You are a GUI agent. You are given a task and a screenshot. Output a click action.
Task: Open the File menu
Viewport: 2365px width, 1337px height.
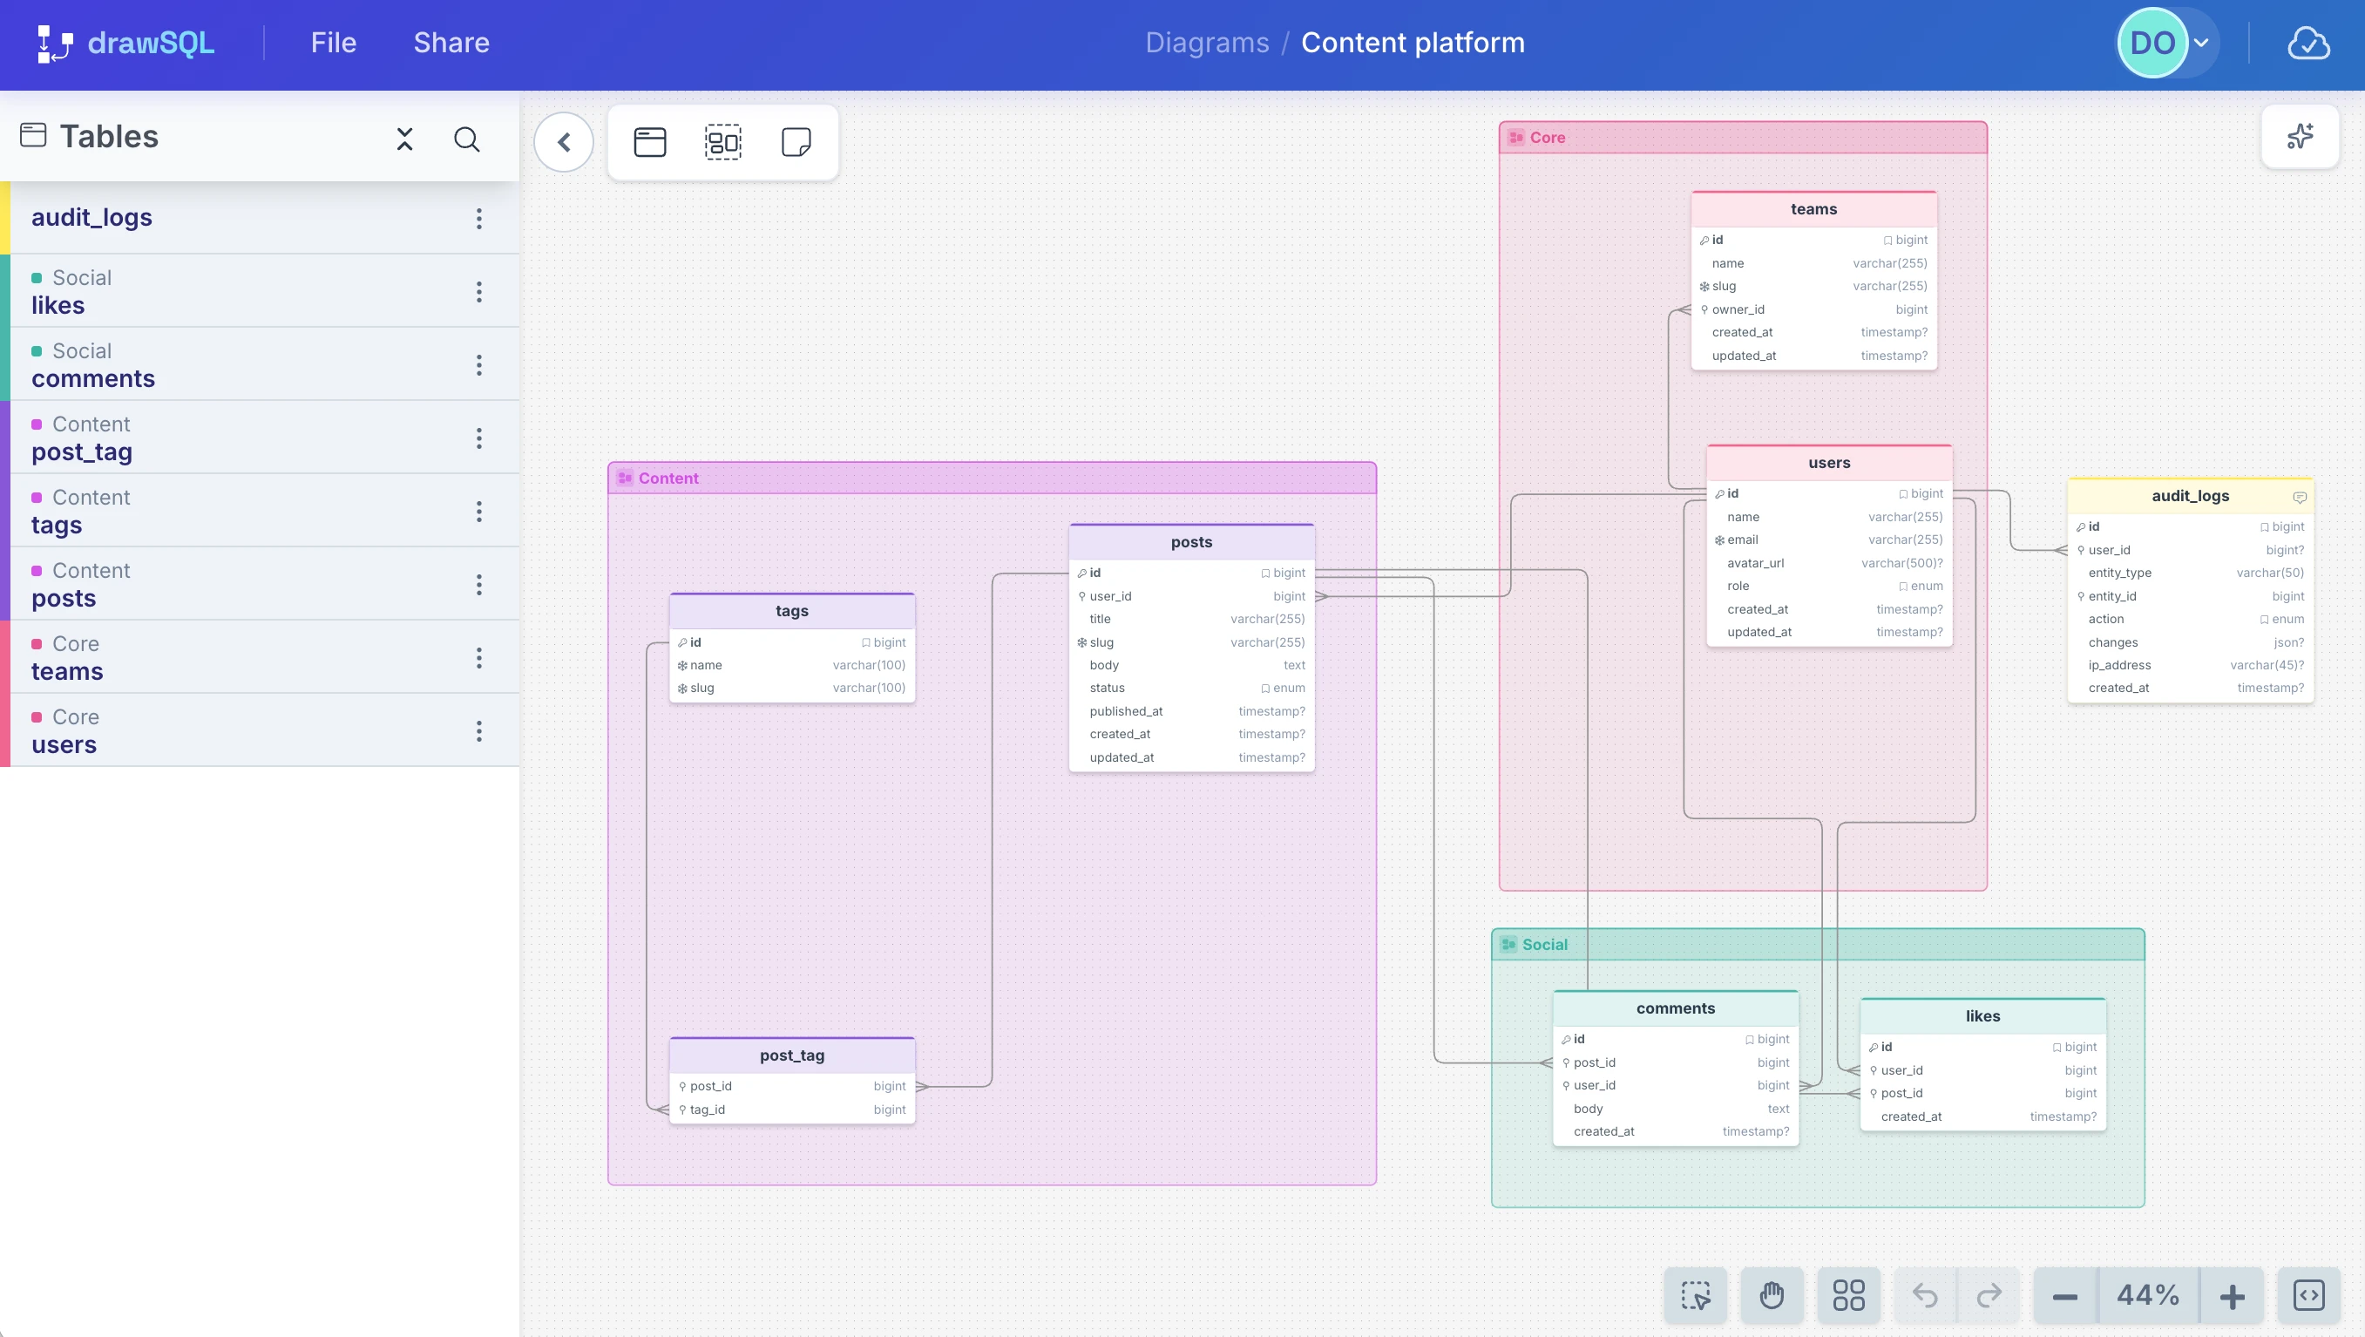click(x=332, y=42)
